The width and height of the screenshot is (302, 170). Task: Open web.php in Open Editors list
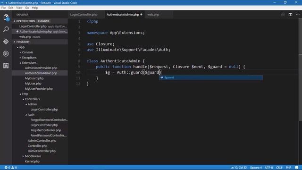[x=40, y=37]
